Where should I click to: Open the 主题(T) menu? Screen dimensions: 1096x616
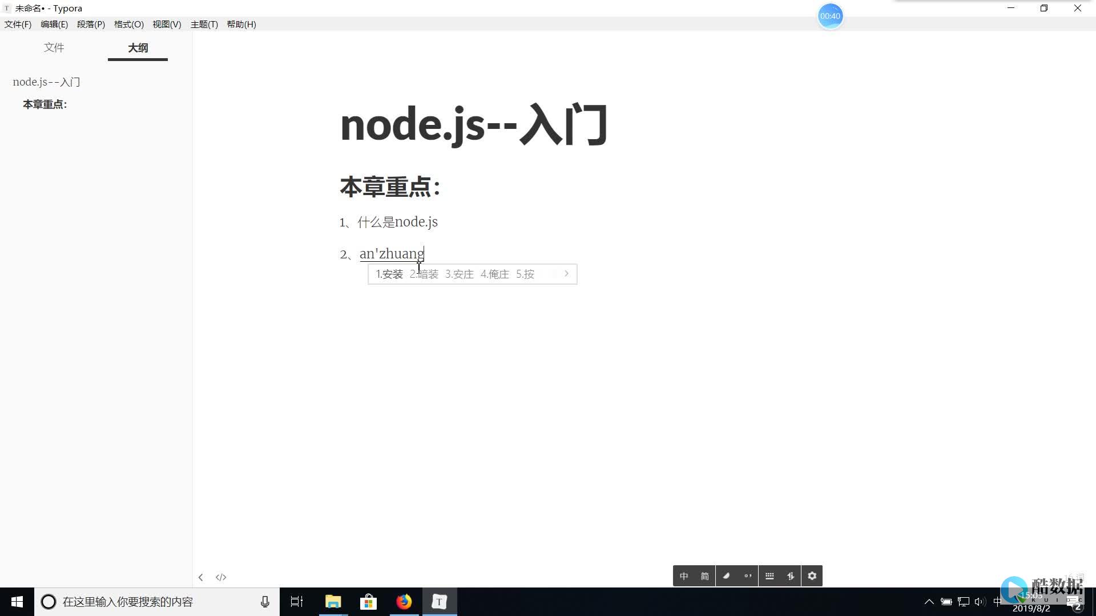pos(204,24)
